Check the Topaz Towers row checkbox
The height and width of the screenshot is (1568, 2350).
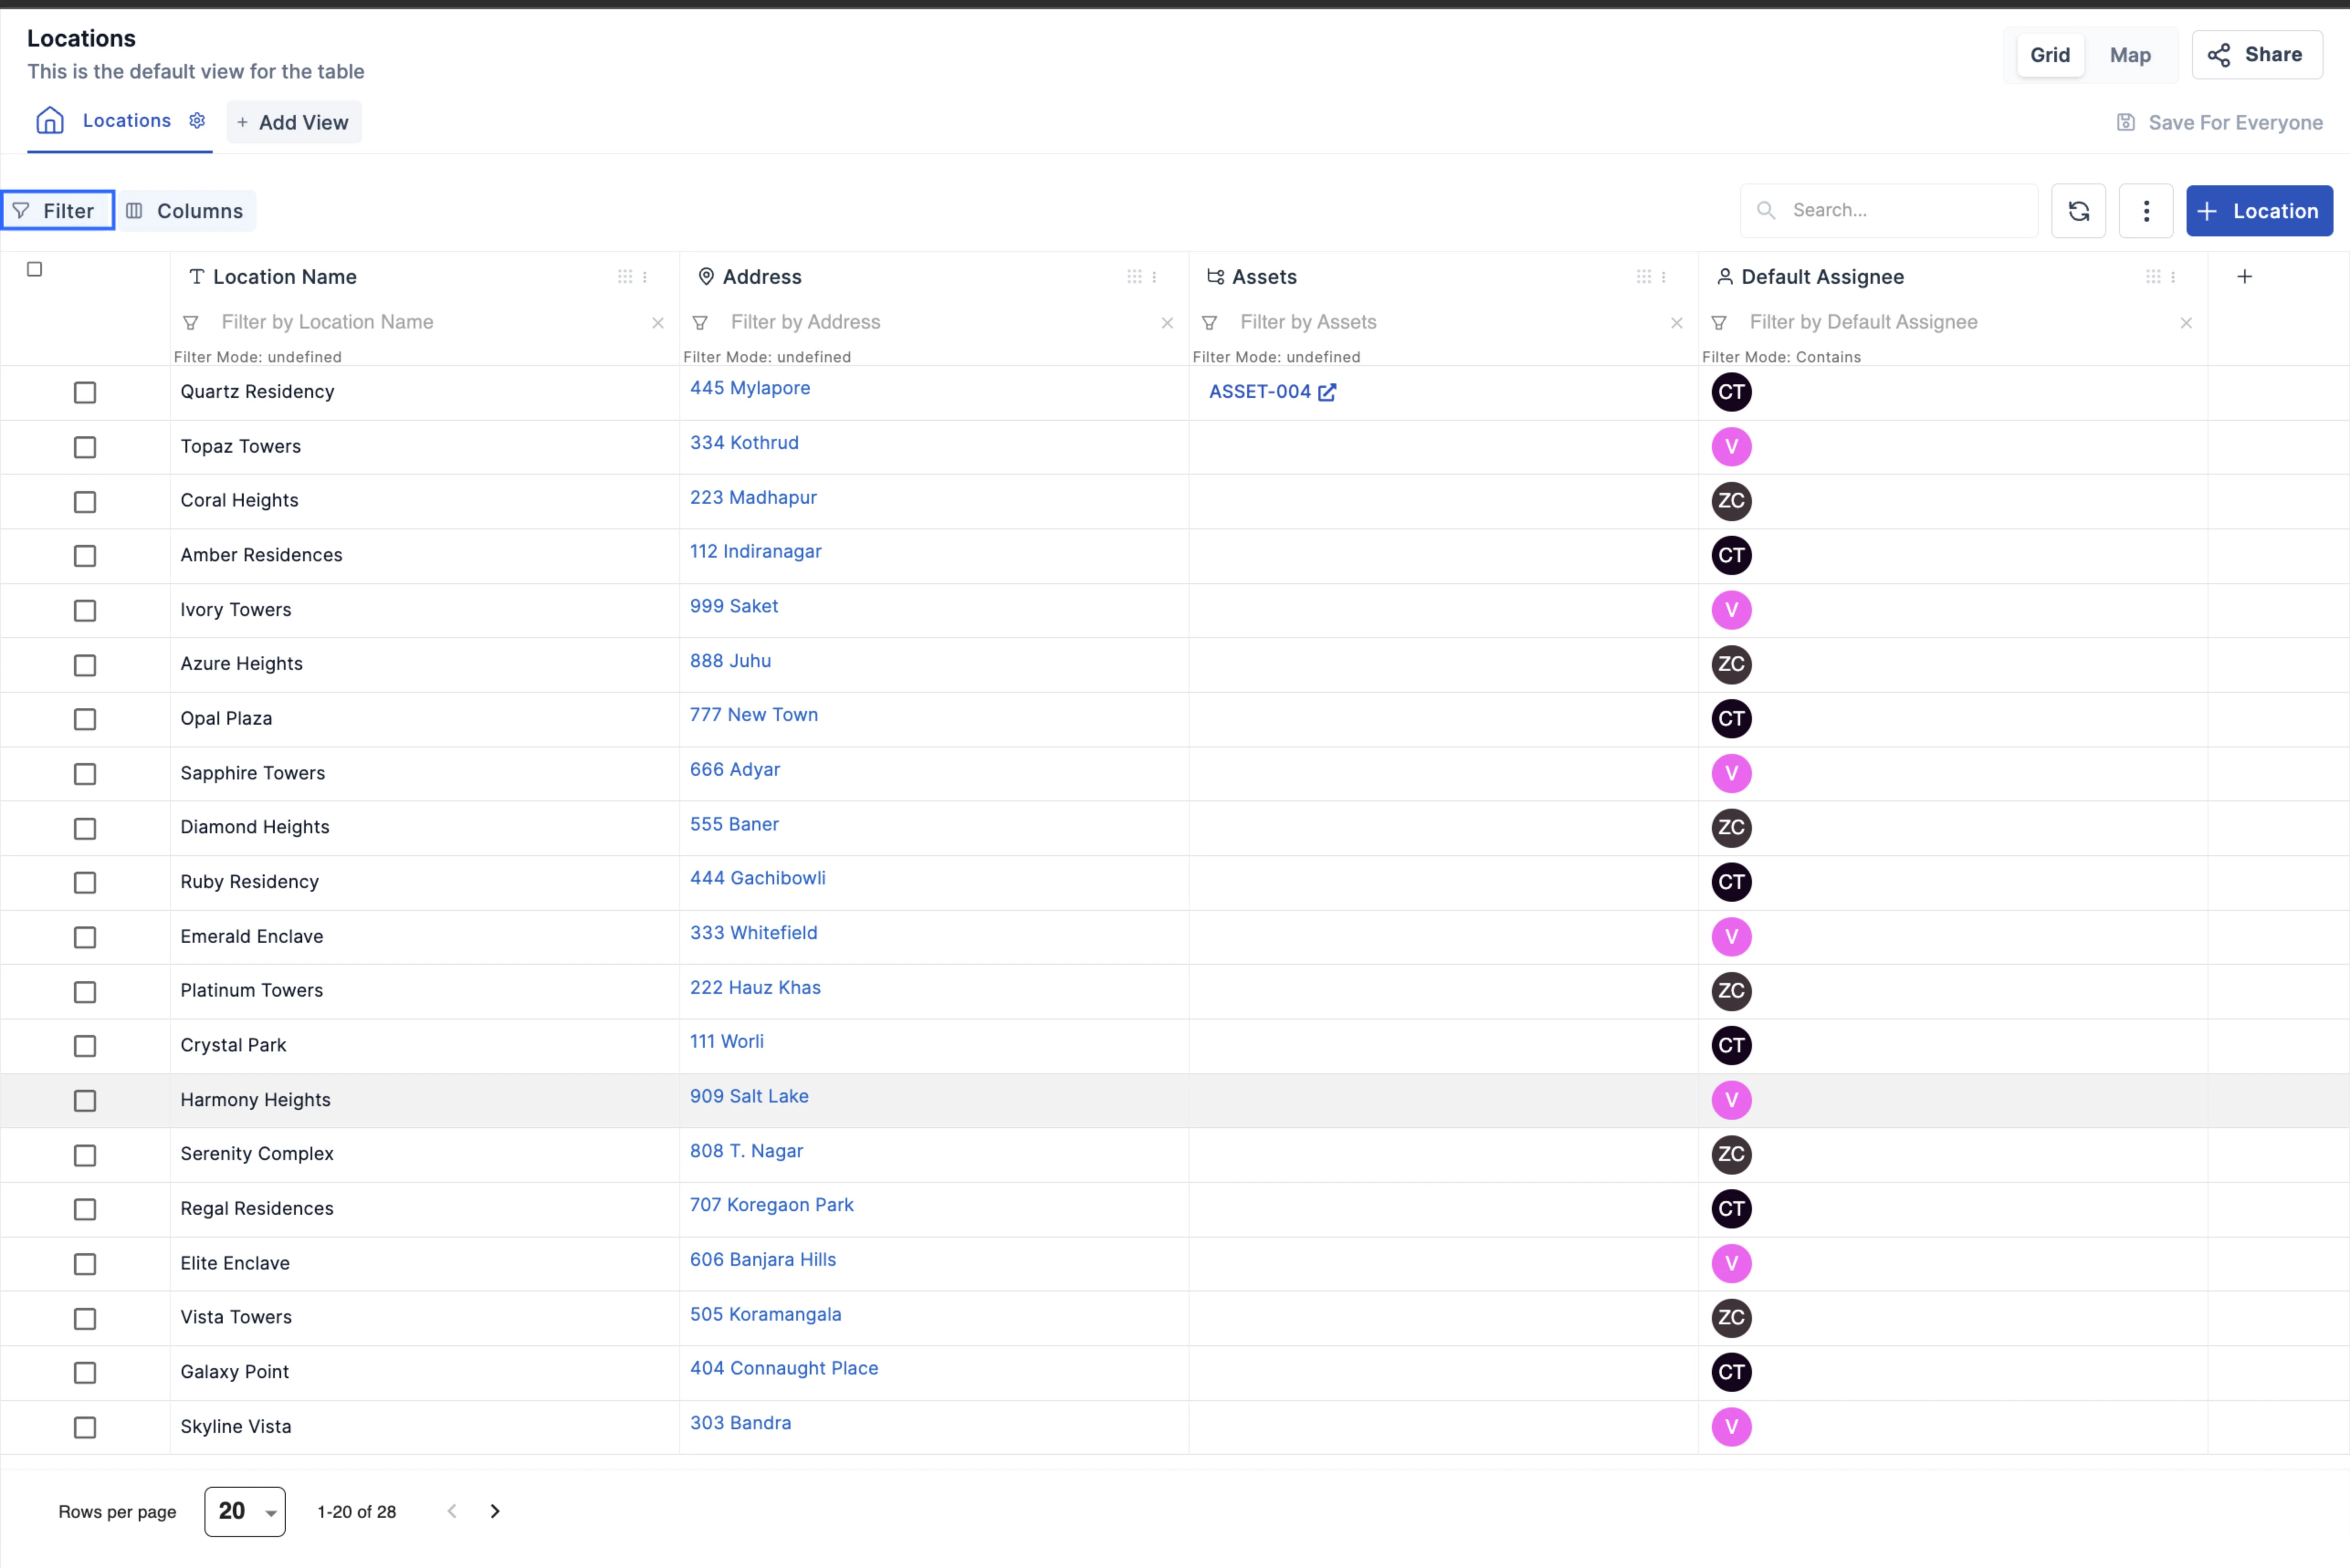pos(85,447)
